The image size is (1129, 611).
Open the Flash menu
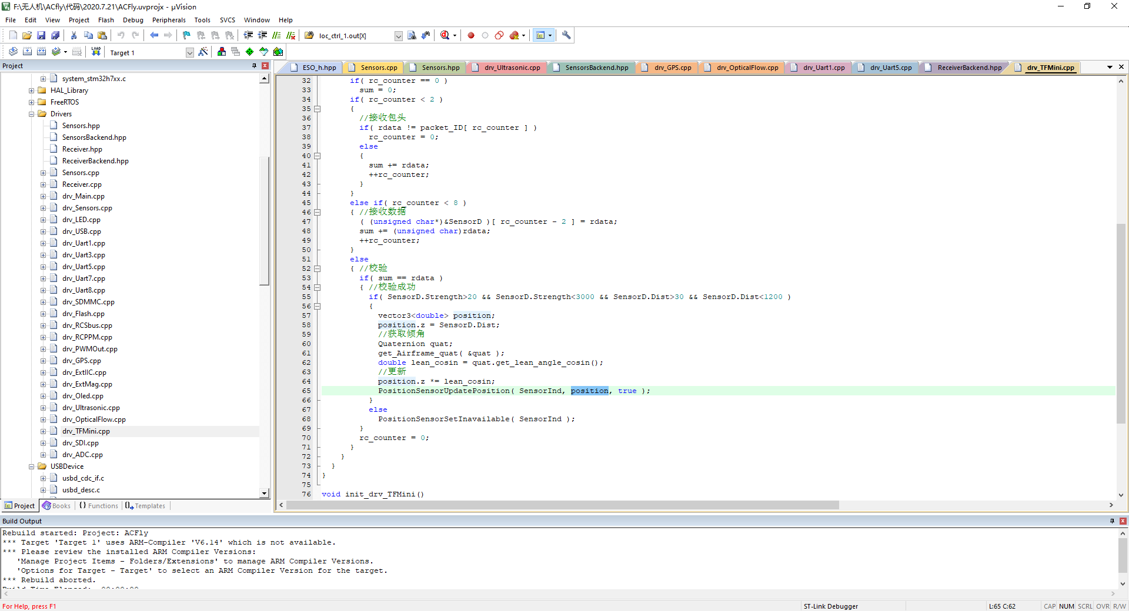106,20
